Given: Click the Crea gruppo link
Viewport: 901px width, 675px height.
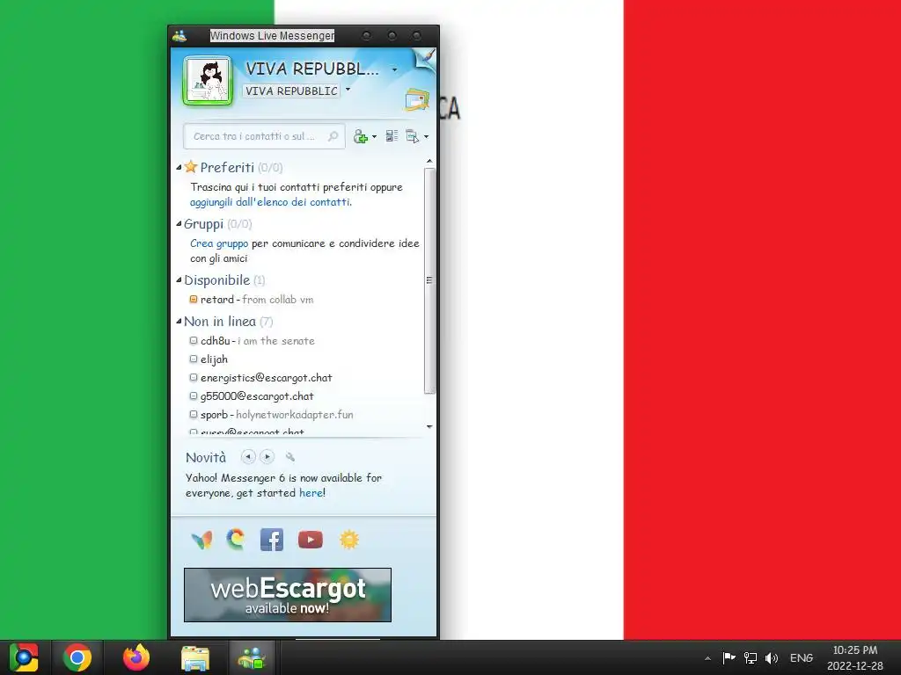Looking at the screenshot, I should [219, 243].
